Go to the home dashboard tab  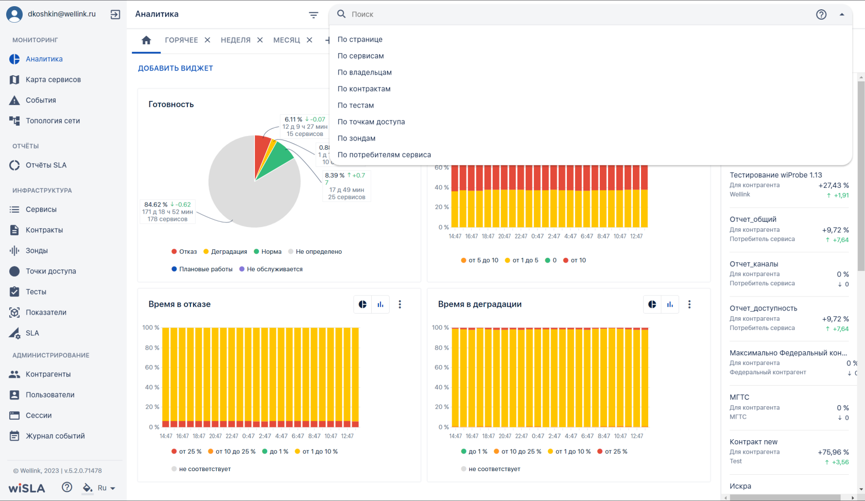coord(146,40)
